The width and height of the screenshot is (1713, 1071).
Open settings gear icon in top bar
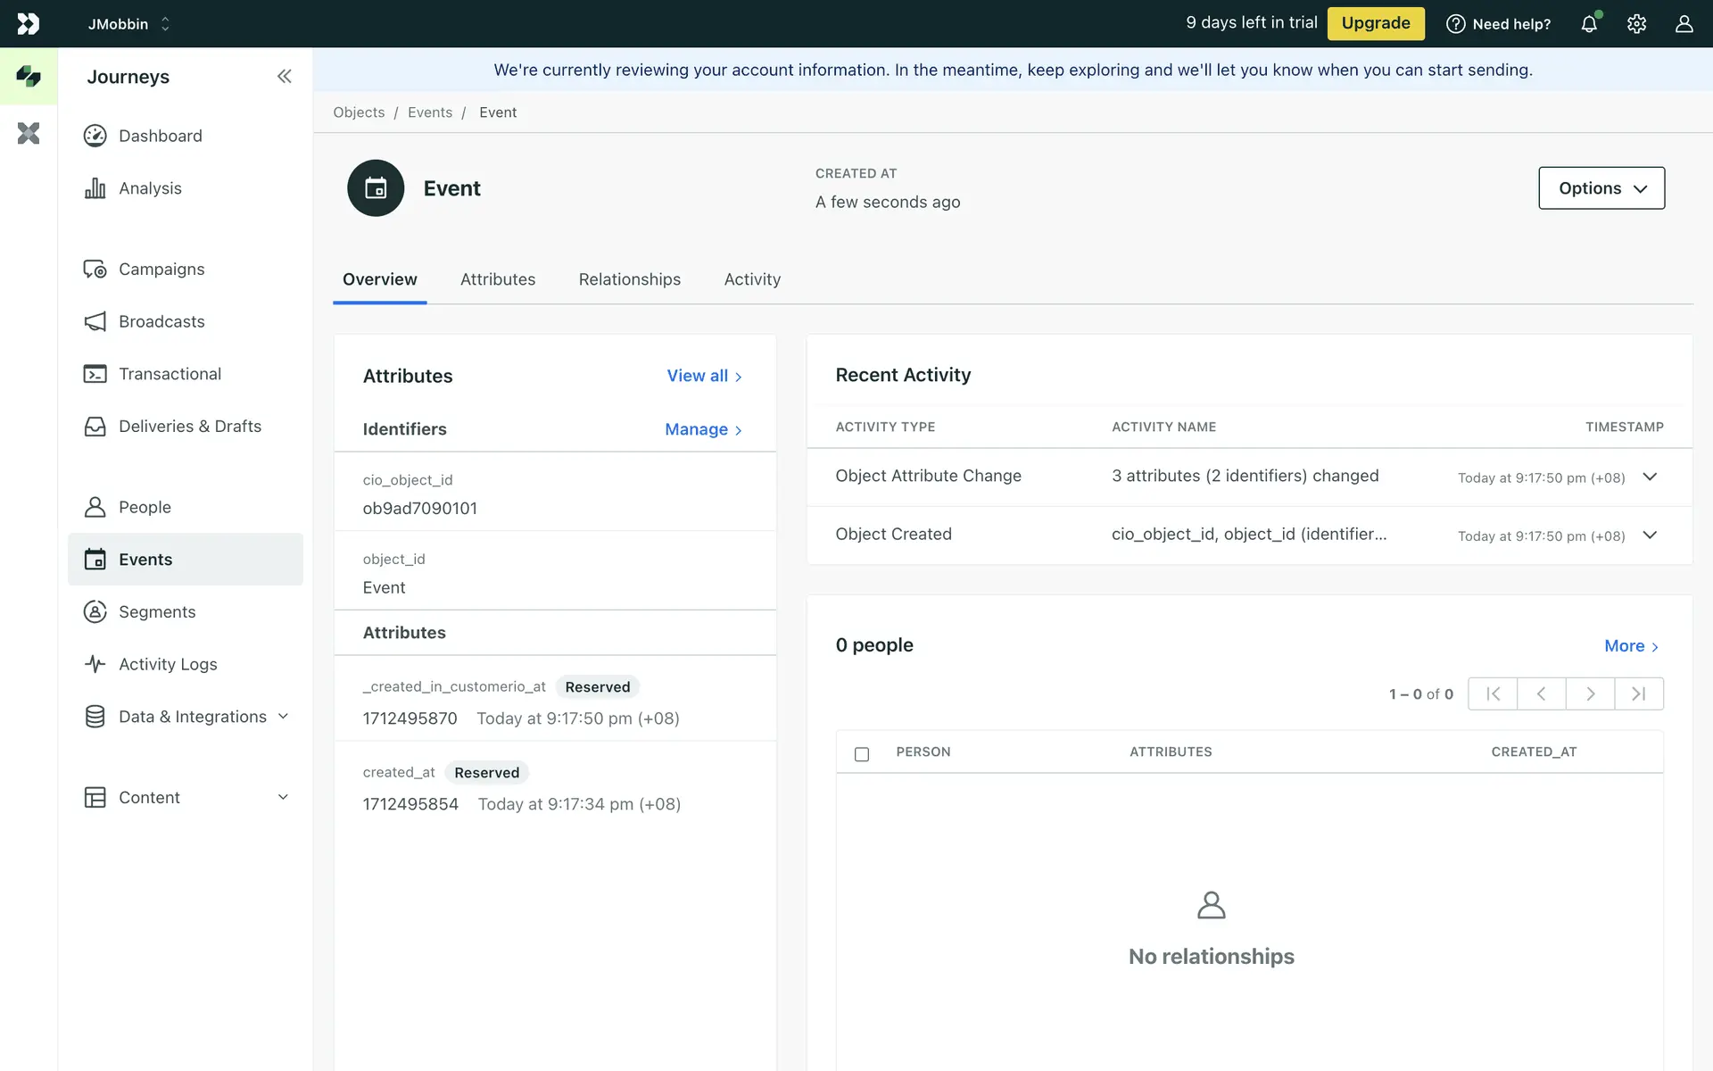(x=1636, y=24)
